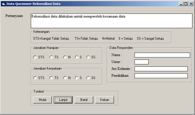
Task: Click the 'TS=Tidak Setuju' legend text
Action: tap(86, 38)
